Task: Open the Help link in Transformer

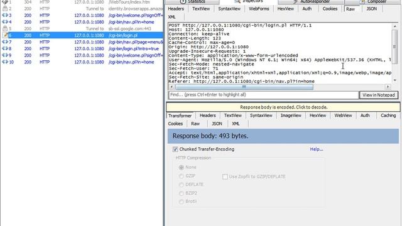Action: pyautogui.click(x=317, y=149)
